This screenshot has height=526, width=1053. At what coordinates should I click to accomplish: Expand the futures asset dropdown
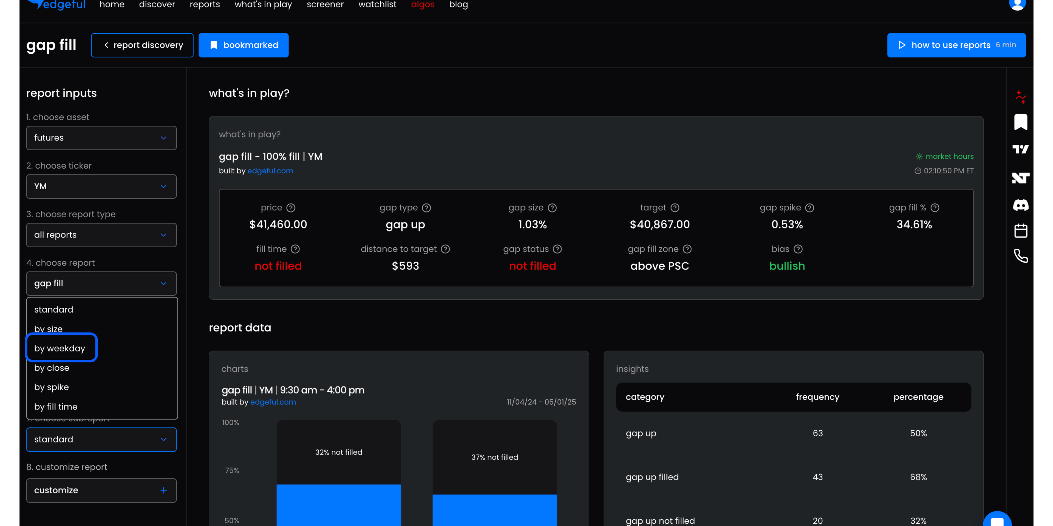tap(101, 138)
